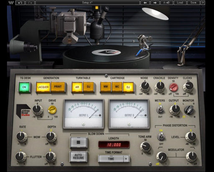
Task: Click the redo arrow in top toolbar
Action: [30, 3]
